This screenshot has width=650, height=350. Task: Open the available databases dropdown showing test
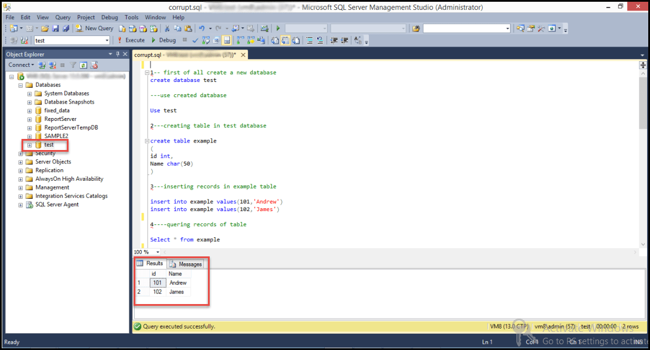pyautogui.click(x=107, y=40)
